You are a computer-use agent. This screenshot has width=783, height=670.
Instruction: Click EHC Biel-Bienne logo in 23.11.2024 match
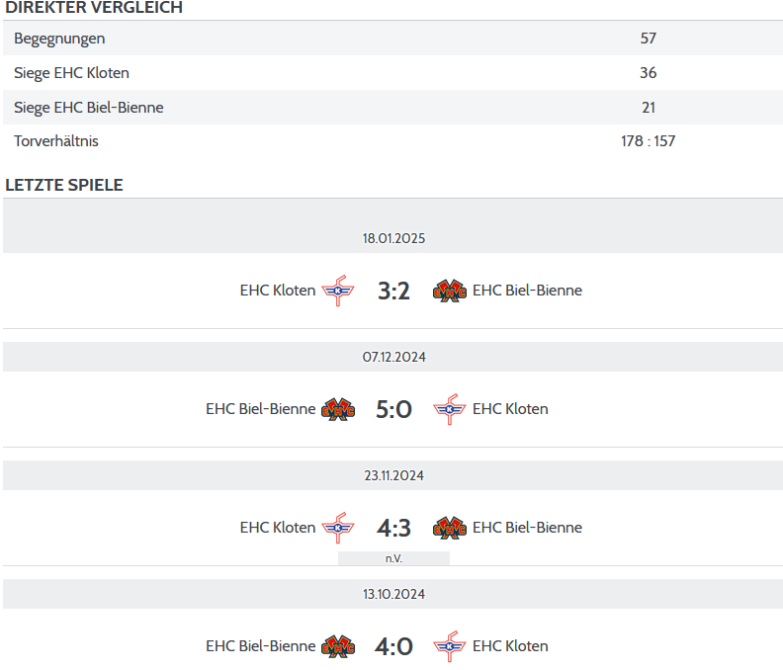point(450,528)
